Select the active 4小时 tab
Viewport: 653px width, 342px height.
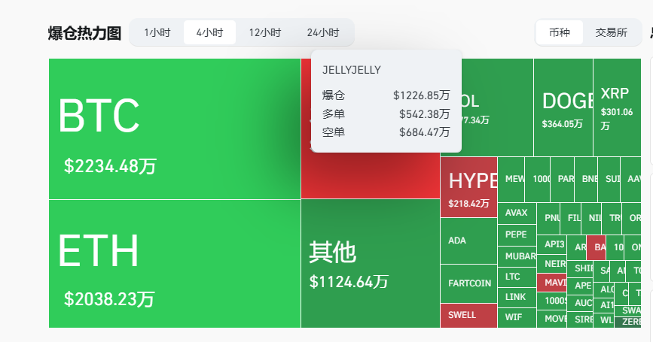point(209,32)
